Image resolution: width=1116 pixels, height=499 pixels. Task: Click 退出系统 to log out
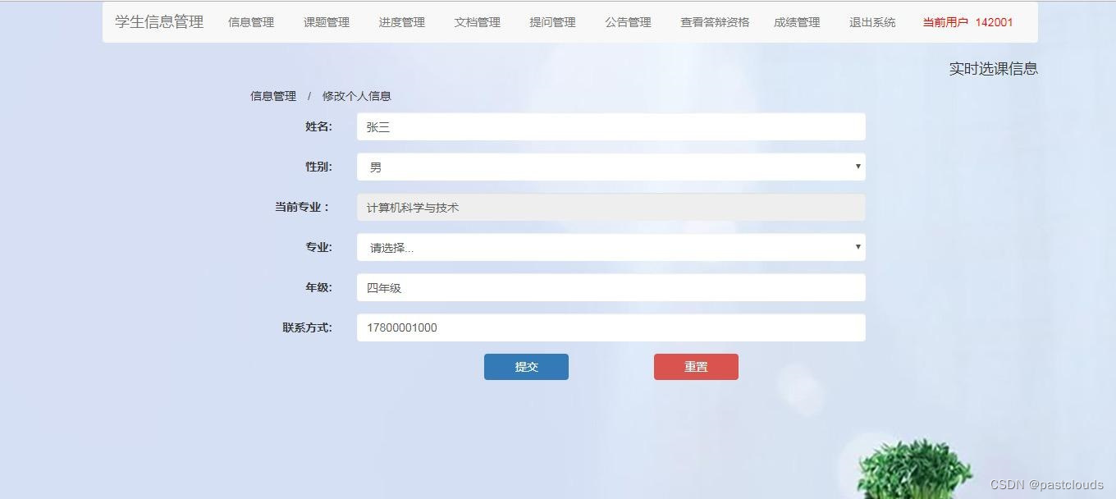pos(871,22)
